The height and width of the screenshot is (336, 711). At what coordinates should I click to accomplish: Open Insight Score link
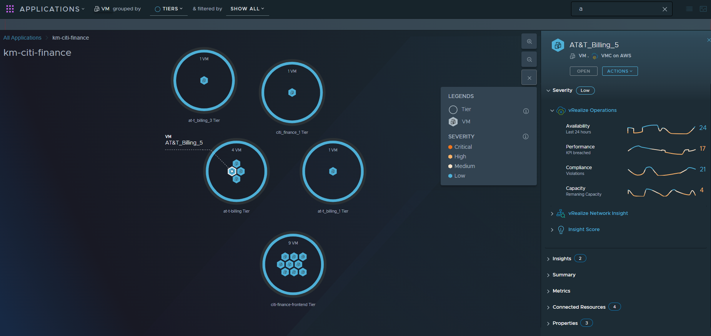pyautogui.click(x=584, y=230)
